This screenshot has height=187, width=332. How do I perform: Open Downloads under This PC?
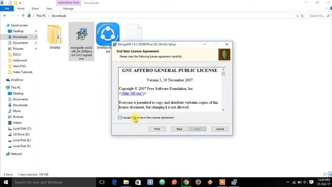[20, 105]
